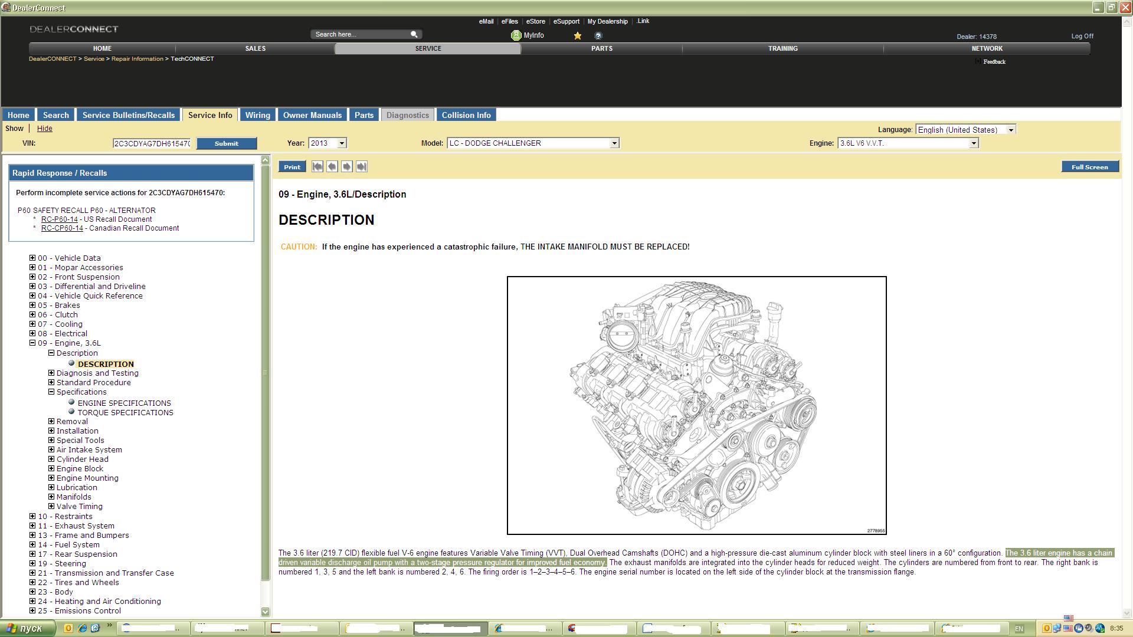
Task: Open TORQUE SPECIFICATIONS tree entry
Action: [125, 413]
